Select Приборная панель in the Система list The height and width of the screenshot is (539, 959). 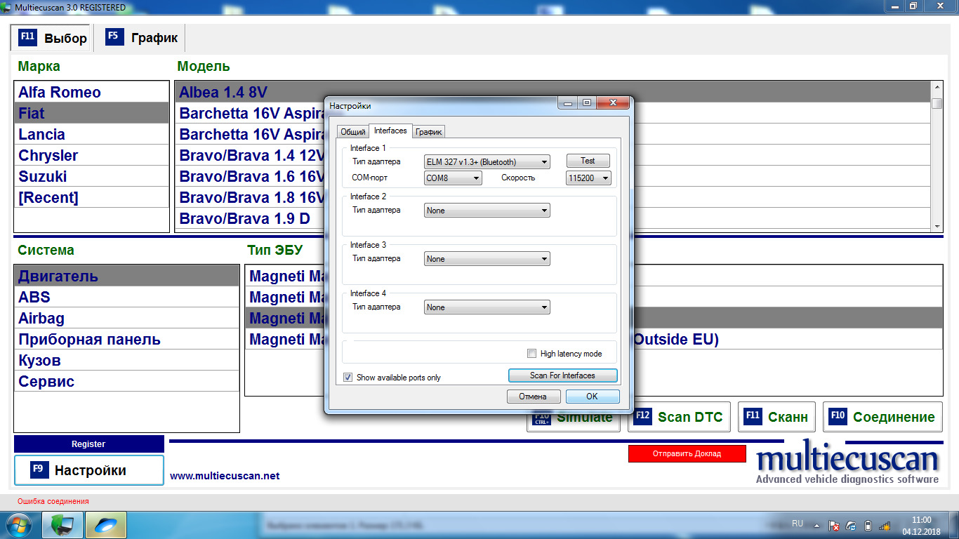pyautogui.click(x=126, y=339)
